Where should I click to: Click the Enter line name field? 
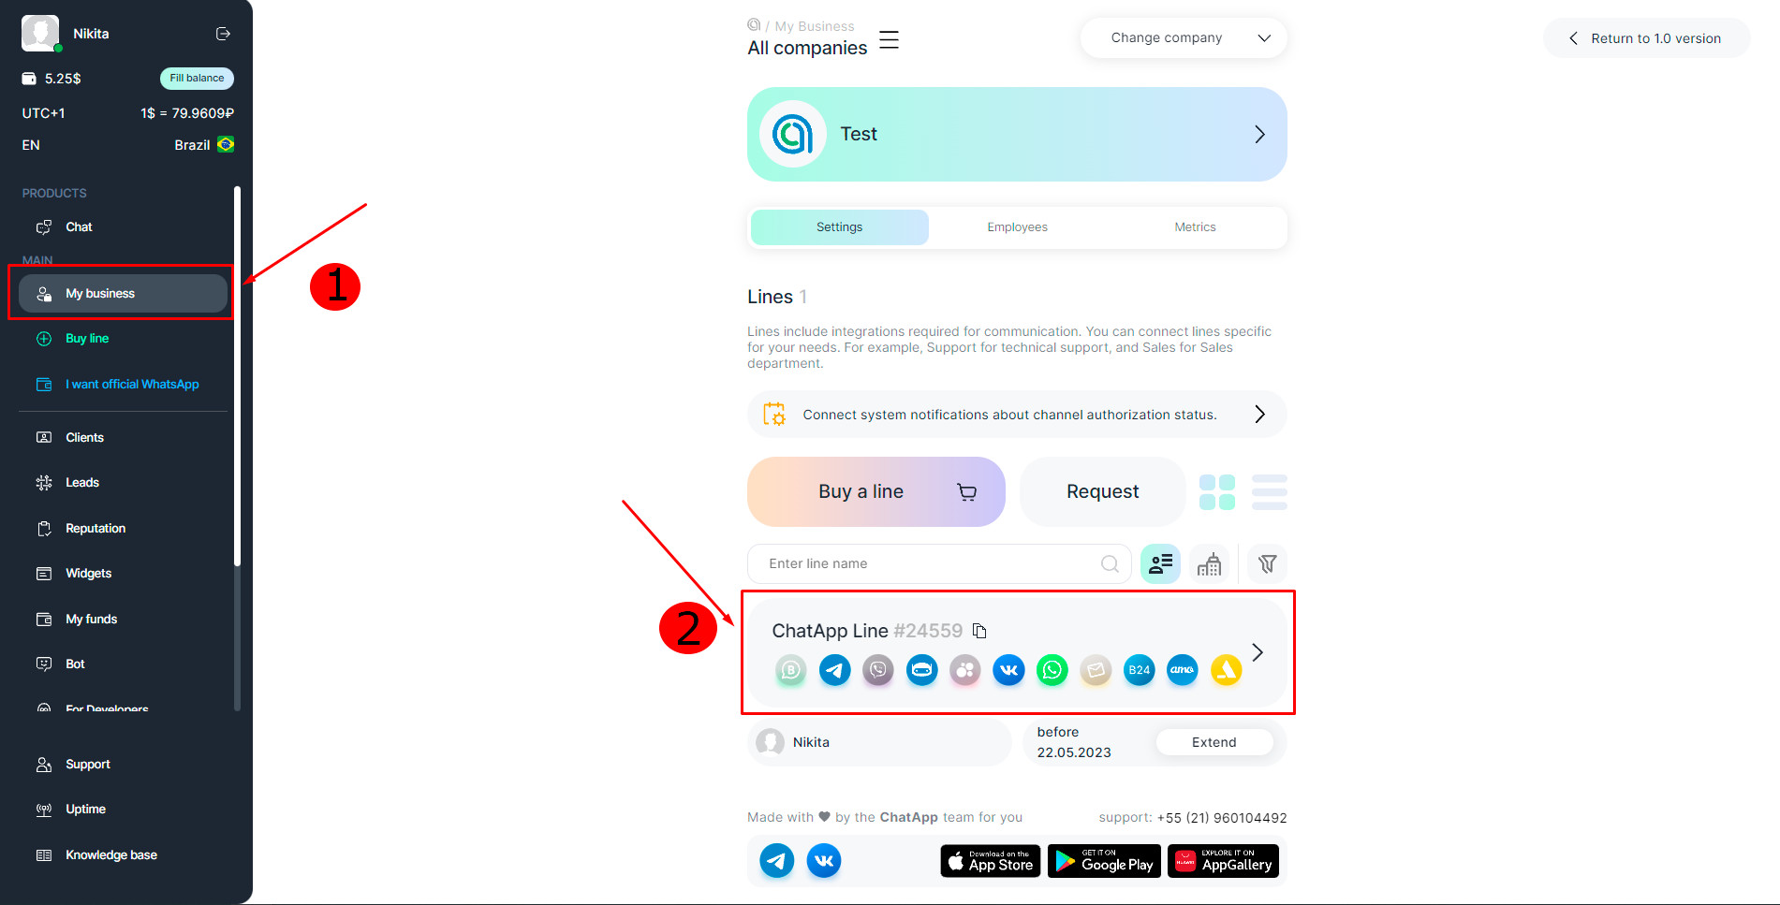click(939, 563)
